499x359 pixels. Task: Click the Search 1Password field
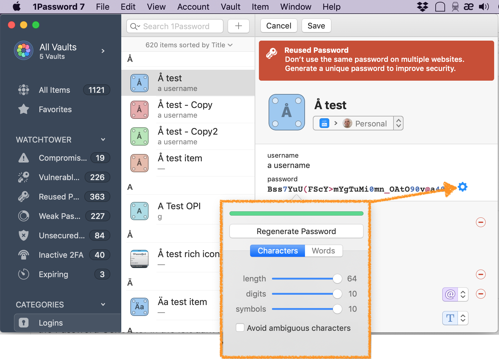pyautogui.click(x=175, y=26)
